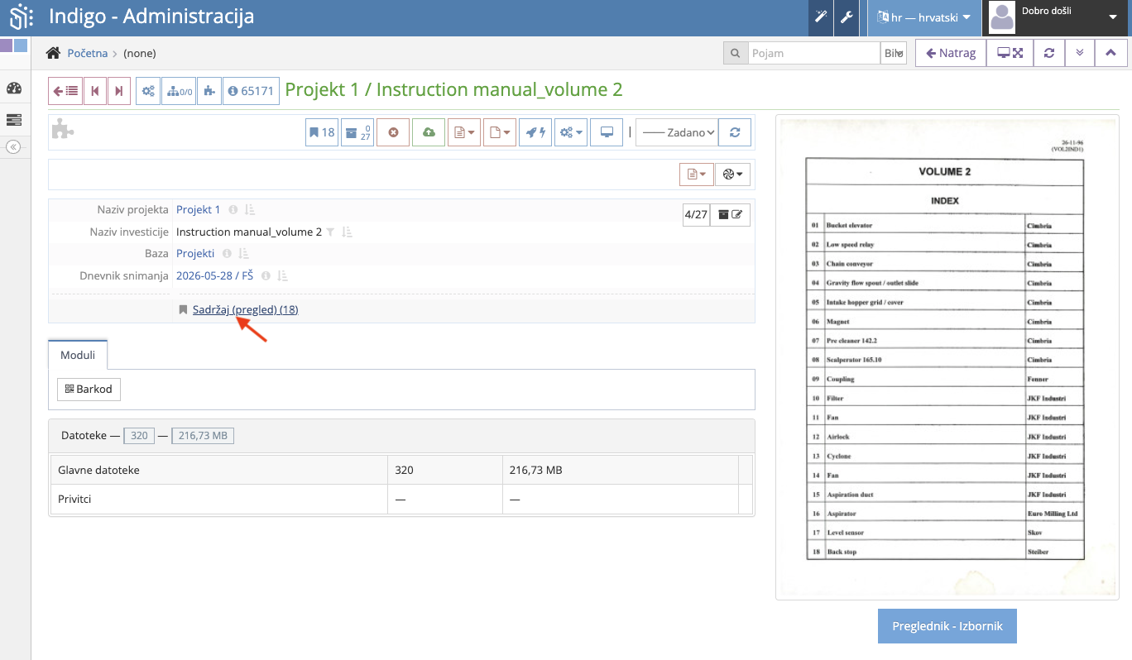Screen dimensions: 1132x660
Task: Open the document dropdown in second toolbar
Action: [697, 175]
